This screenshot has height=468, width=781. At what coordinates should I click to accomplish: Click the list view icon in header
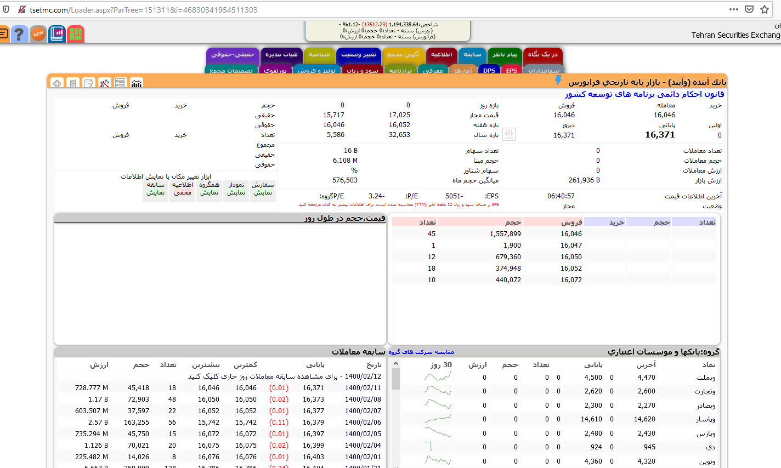point(120,83)
